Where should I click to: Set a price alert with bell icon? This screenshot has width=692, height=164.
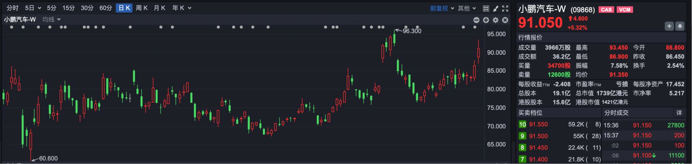click(x=680, y=26)
